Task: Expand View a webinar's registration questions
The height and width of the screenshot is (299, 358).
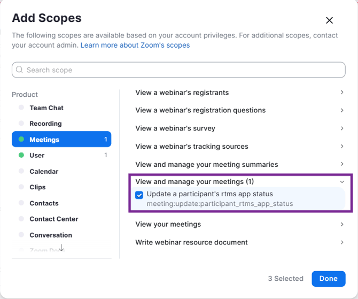Action: click(342, 110)
